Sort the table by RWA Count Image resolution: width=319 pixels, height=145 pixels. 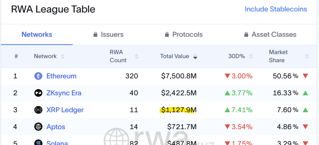coord(136,56)
